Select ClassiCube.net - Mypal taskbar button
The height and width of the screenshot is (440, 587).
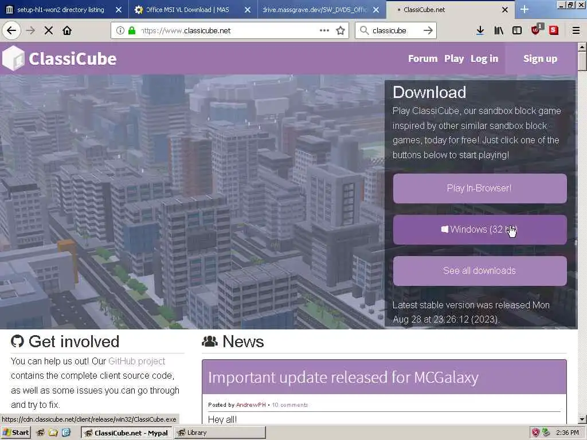coord(127,433)
